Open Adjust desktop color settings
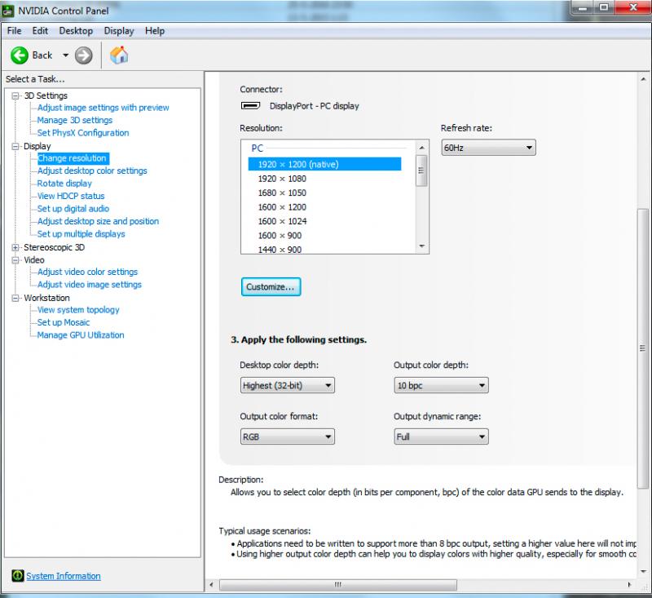This screenshot has height=598, width=652. (92, 171)
